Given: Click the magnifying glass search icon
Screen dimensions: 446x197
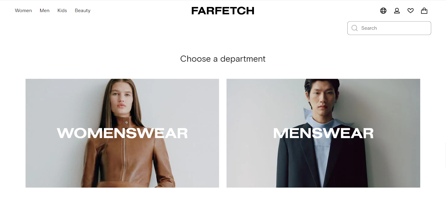Looking at the screenshot, I should (x=355, y=28).
